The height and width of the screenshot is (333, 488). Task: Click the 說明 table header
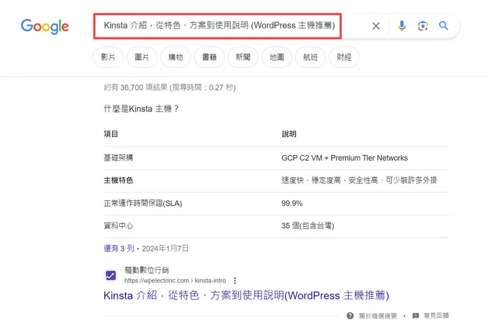click(x=289, y=134)
